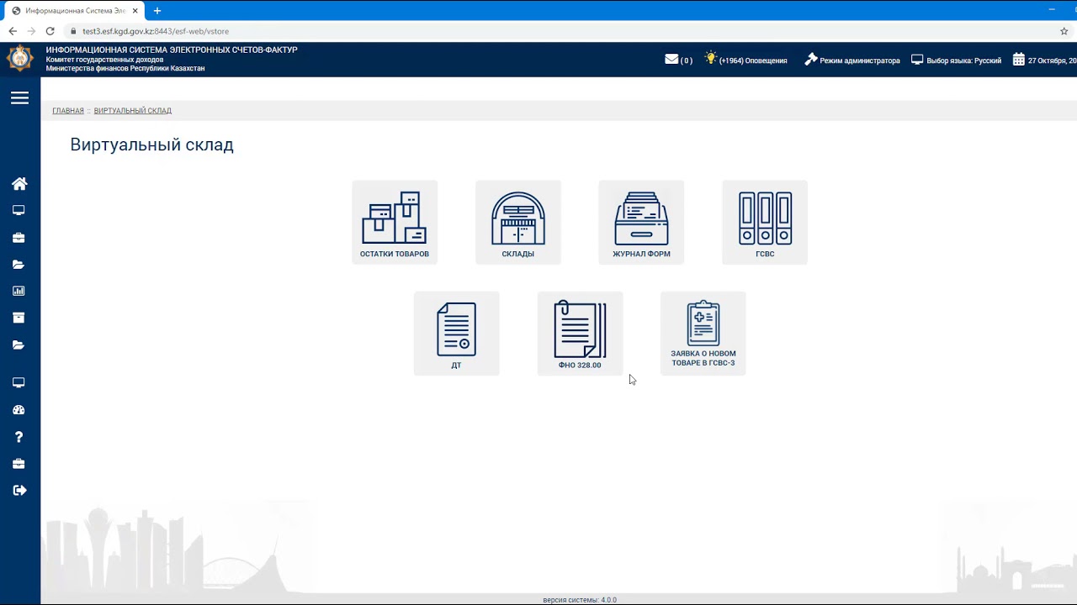This screenshot has height=605, width=1077.
Task: Click the calendar date icon in header
Action: click(1019, 60)
